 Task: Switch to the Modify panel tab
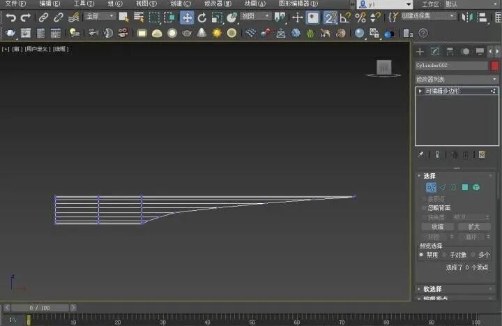tap(435, 51)
